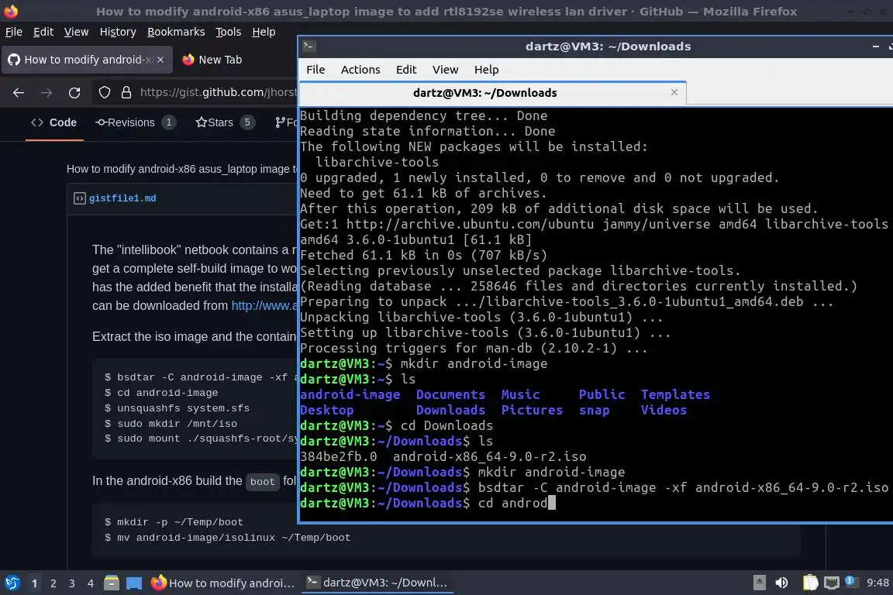Open the terminal Help menu

pyautogui.click(x=486, y=70)
